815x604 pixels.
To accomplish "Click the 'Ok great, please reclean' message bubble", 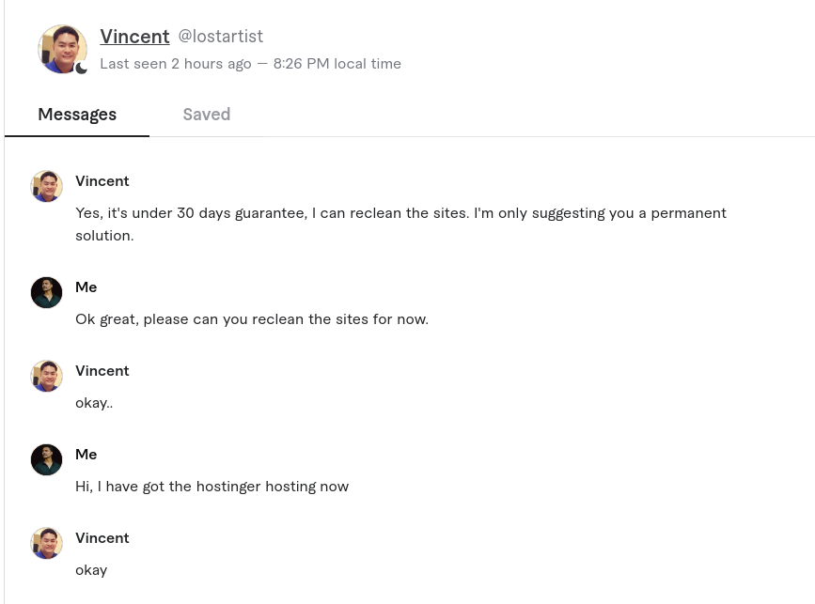I will (x=252, y=318).
